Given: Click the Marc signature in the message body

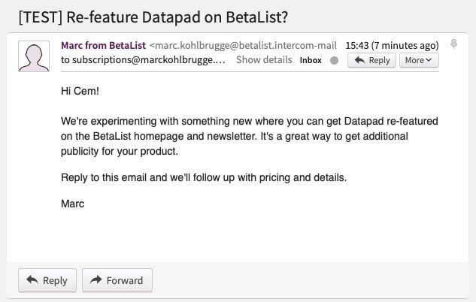Looking at the screenshot, I should (x=73, y=204).
